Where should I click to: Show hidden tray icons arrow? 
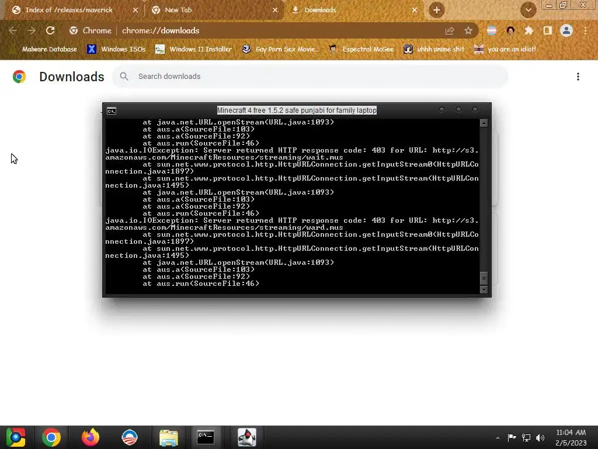click(x=498, y=438)
